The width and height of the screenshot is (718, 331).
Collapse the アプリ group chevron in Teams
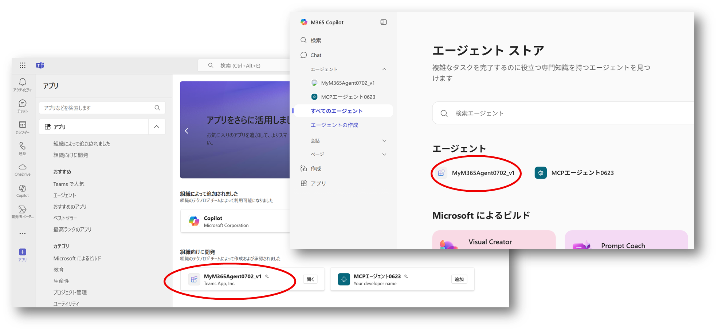pyautogui.click(x=157, y=127)
